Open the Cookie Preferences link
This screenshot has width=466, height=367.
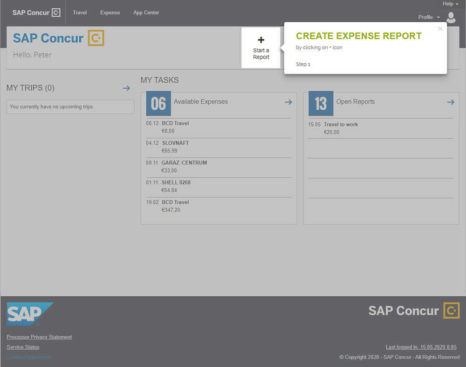tap(29, 357)
